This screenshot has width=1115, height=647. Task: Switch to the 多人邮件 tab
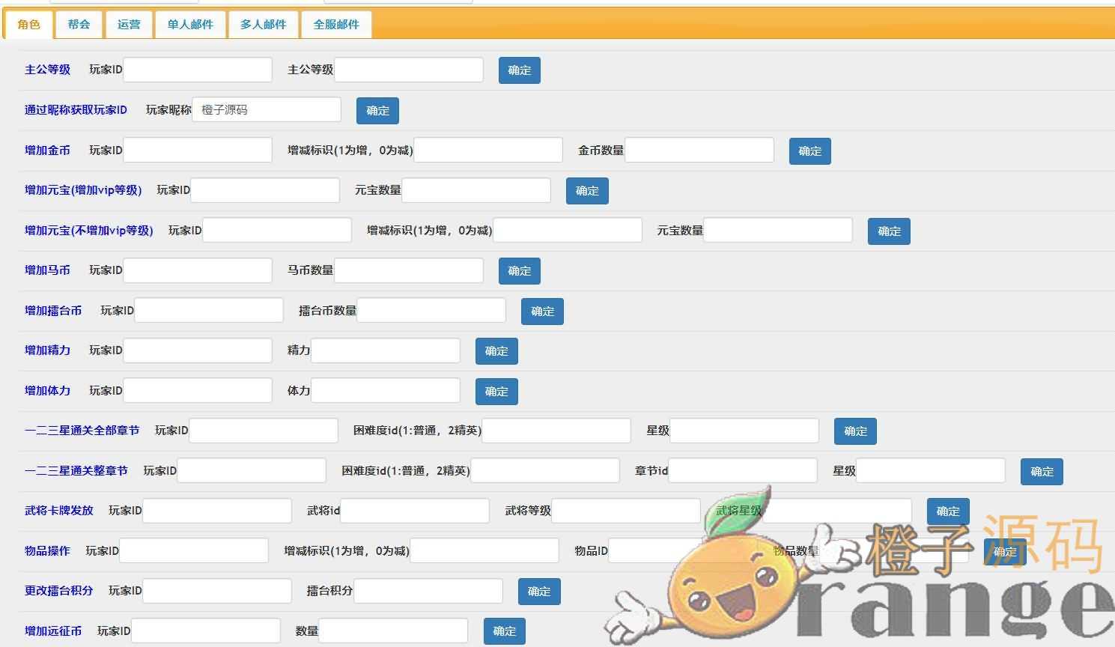[263, 24]
